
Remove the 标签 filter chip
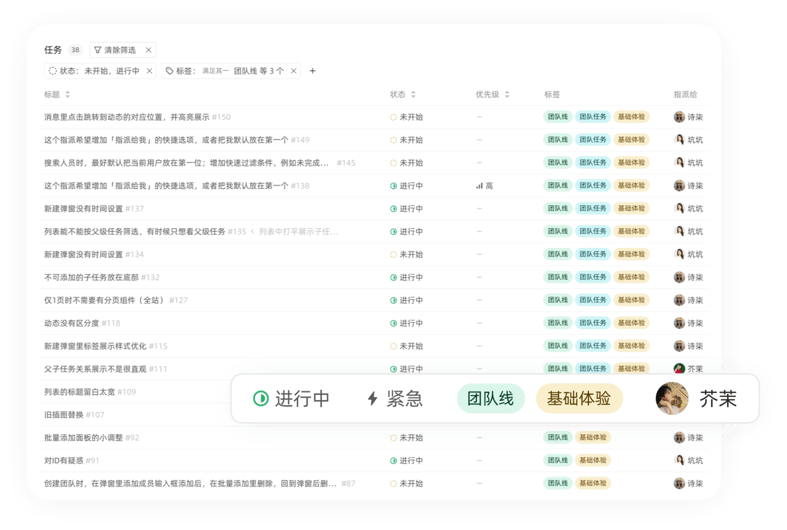point(293,71)
